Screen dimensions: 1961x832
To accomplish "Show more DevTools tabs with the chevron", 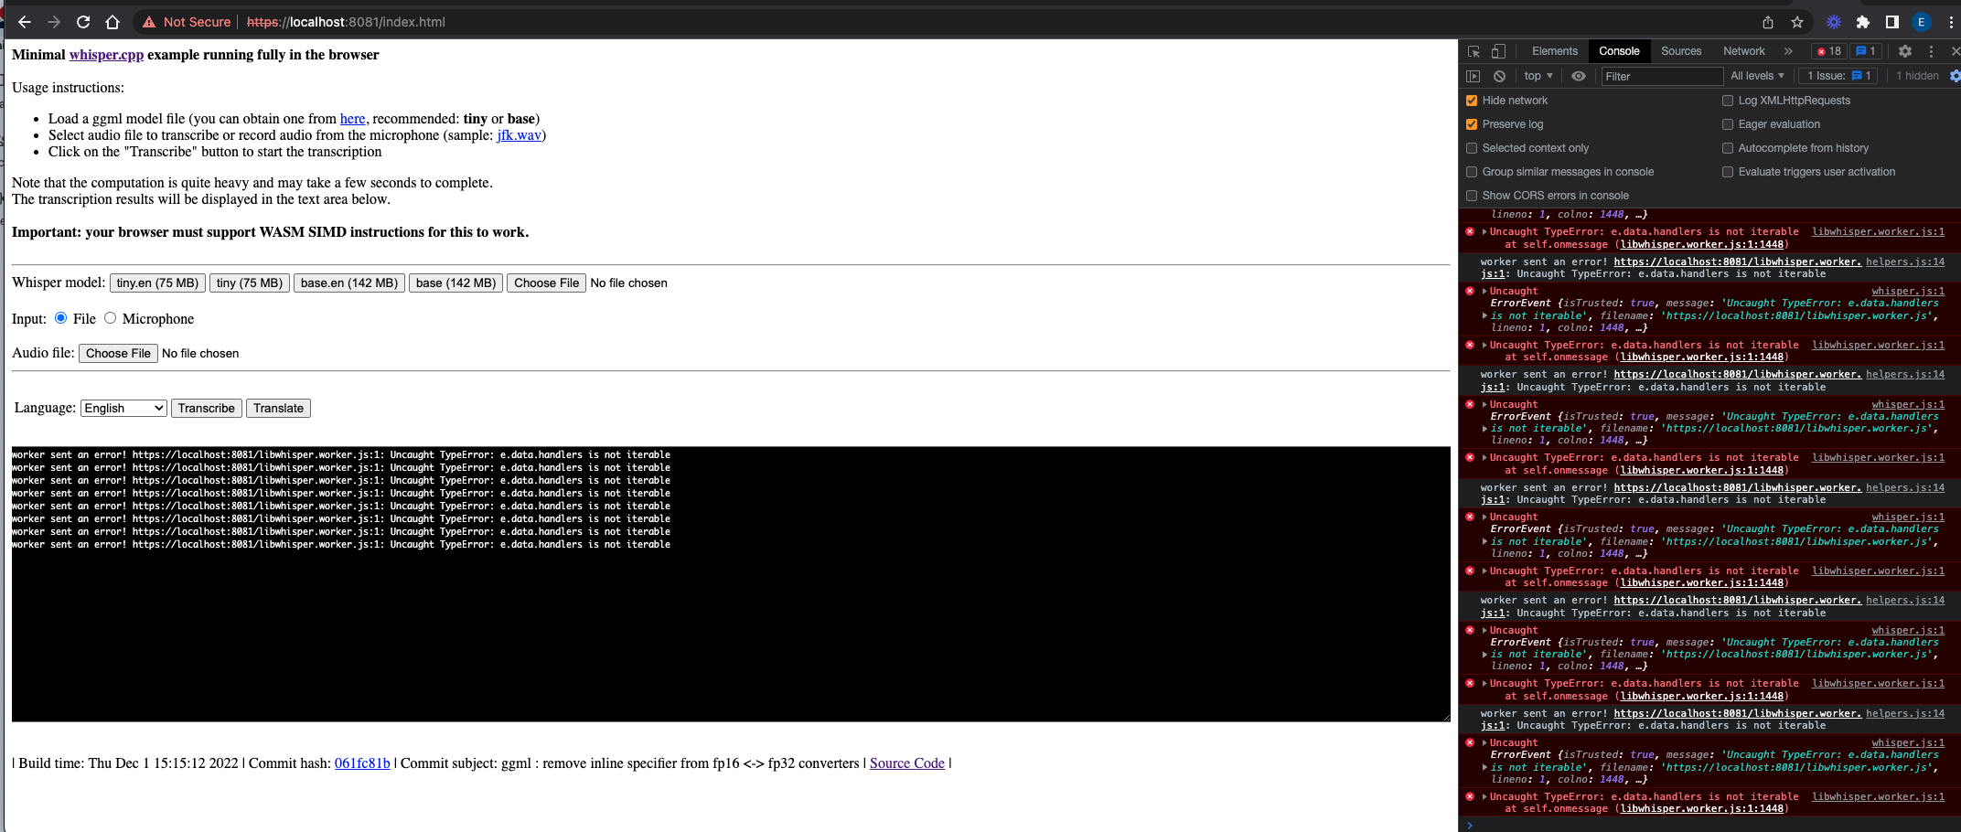I will 1788,51.
